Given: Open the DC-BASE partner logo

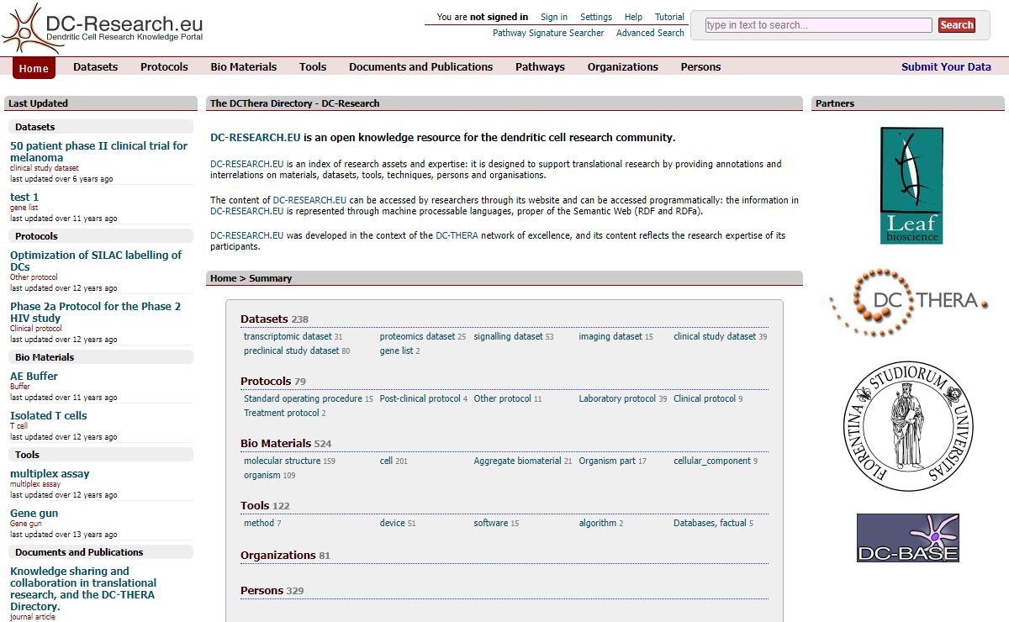Looking at the screenshot, I should (908, 538).
